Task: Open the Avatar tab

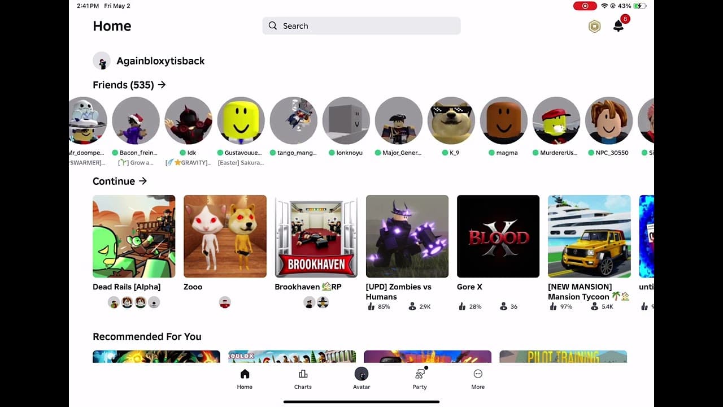Action: [361, 379]
